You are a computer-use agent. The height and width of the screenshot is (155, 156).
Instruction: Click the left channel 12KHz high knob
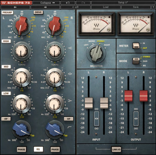tap(22, 51)
